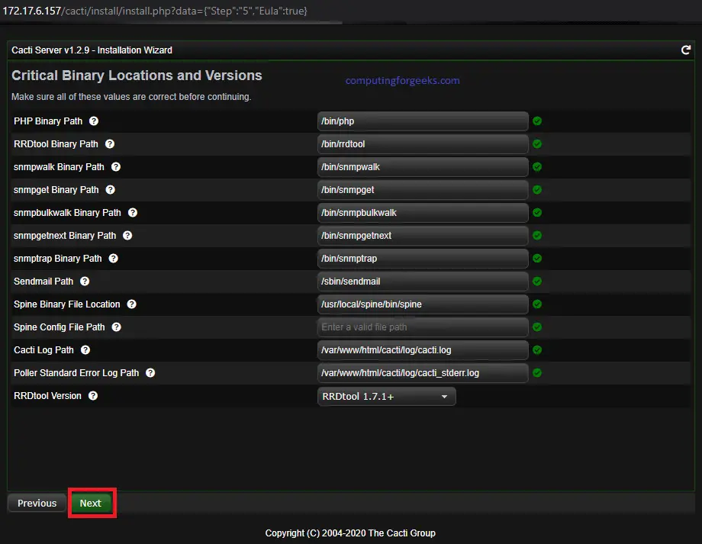
Task: Show help for Cacti Log Path
Action: pos(85,349)
